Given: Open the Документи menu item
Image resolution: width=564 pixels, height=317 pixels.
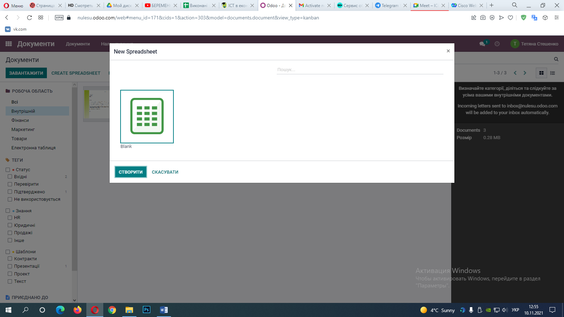Looking at the screenshot, I should tap(78, 44).
